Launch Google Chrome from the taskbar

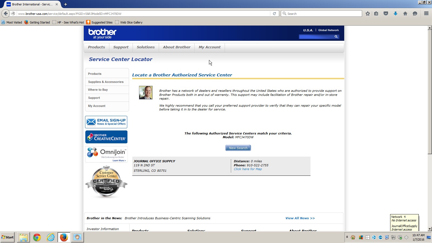coord(37,237)
